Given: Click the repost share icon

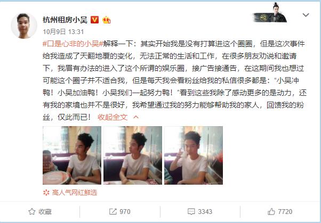Looking at the screenshot, I should coord(113,211).
